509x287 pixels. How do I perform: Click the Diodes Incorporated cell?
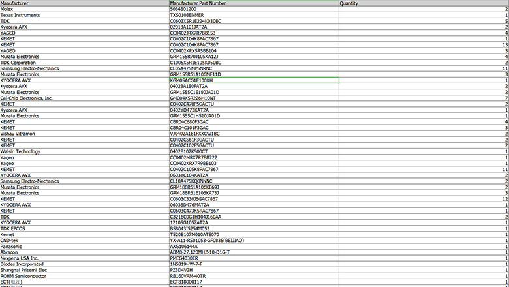pyautogui.click(x=84, y=264)
